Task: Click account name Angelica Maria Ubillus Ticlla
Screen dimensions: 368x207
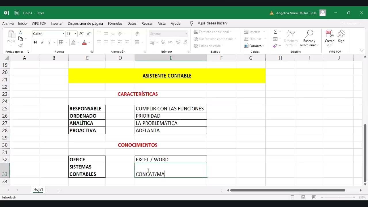Action: coord(296,13)
